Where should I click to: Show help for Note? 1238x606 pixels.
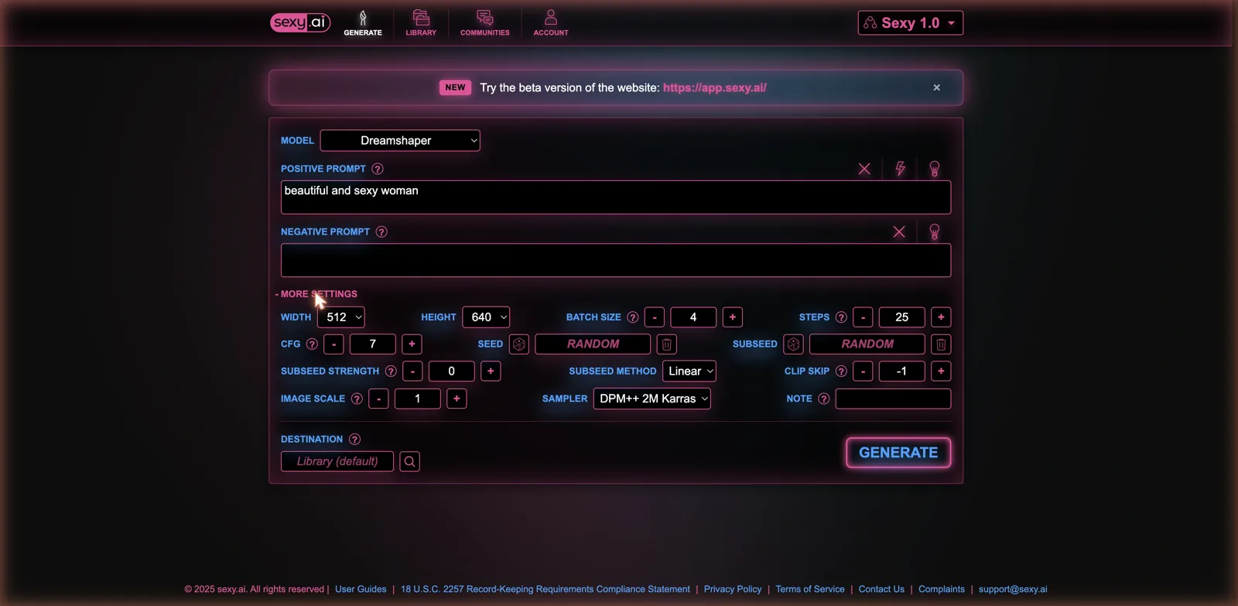pyautogui.click(x=824, y=399)
